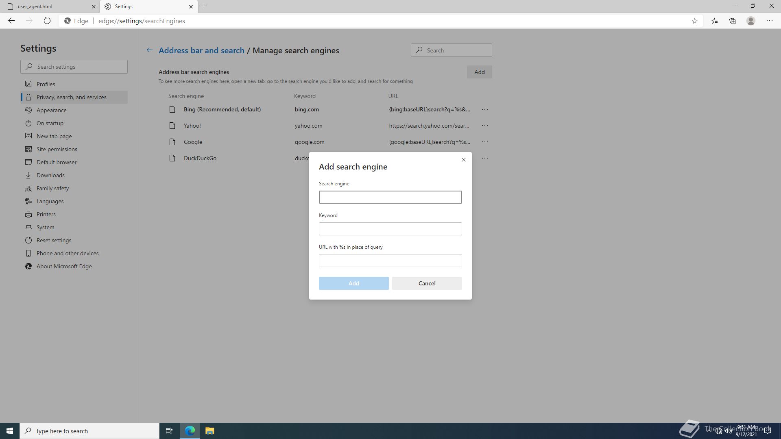Close the Add search engine dialog

click(463, 160)
